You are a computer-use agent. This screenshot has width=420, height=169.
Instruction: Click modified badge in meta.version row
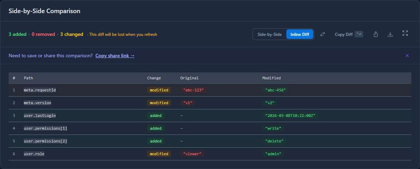click(159, 103)
